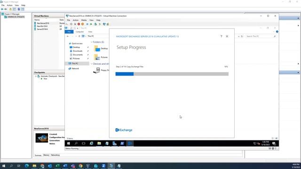301x169 pixels.
Task: Switch to the Networking tab in the details pane
Action: coord(55,155)
